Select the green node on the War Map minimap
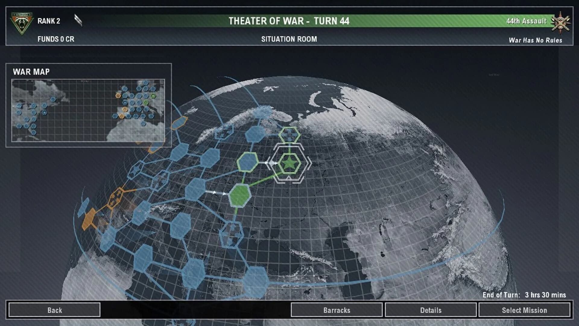Image resolution: width=579 pixels, height=326 pixels. tap(153, 96)
